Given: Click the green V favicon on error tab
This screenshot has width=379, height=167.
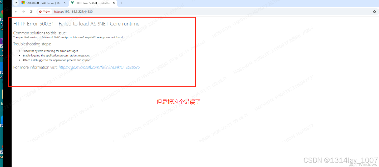Looking at the screenshot, I should point(72,3).
